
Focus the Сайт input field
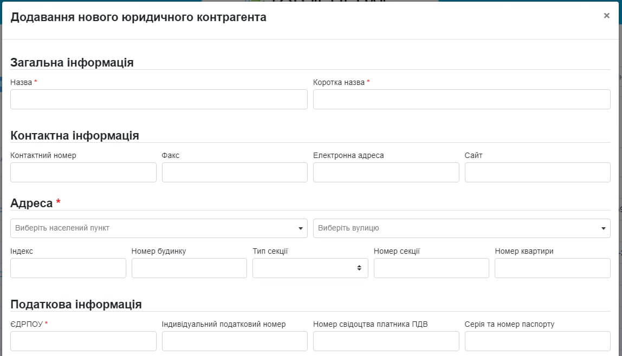point(537,173)
